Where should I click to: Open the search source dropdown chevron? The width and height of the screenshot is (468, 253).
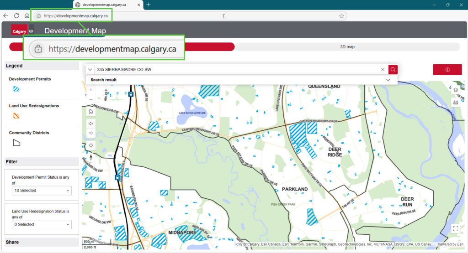click(x=90, y=70)
